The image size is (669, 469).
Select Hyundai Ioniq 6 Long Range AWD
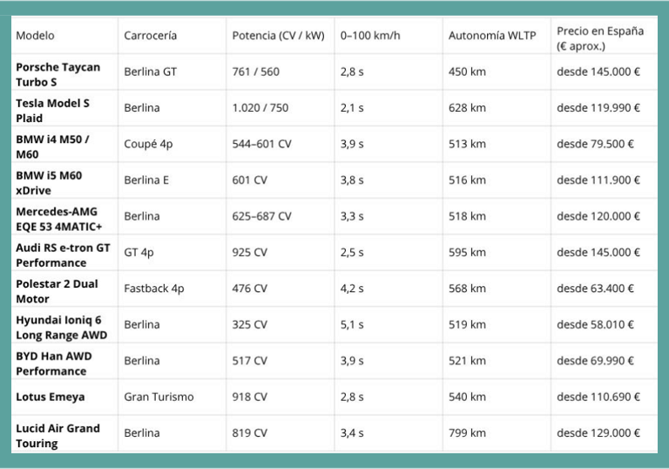(61, 327)
